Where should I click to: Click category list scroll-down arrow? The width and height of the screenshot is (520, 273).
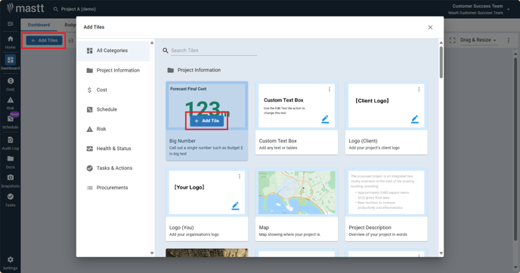(x=152, y=253)
